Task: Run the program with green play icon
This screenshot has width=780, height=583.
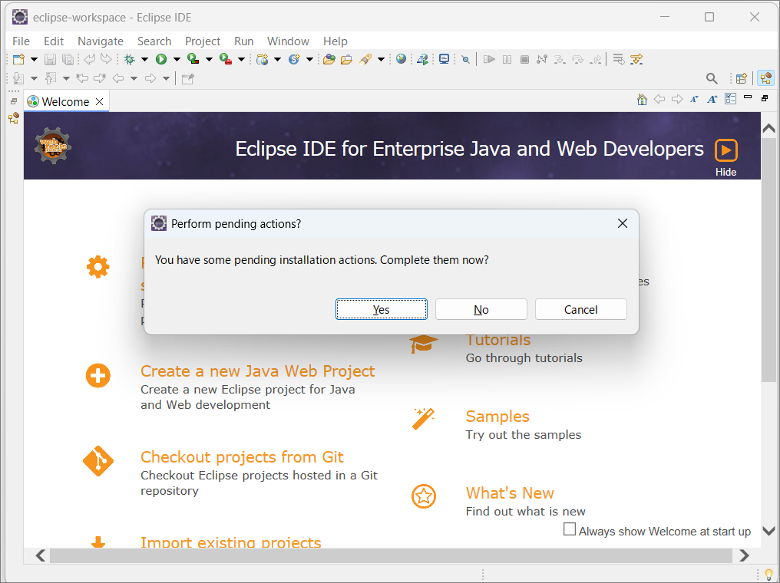Action: click(x=161, y=60)
